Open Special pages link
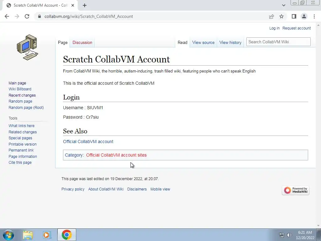The image size is (321, 241). tap(20, 138)
